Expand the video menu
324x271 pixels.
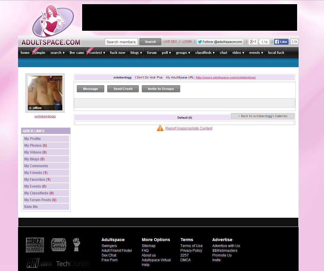(238, 53)
